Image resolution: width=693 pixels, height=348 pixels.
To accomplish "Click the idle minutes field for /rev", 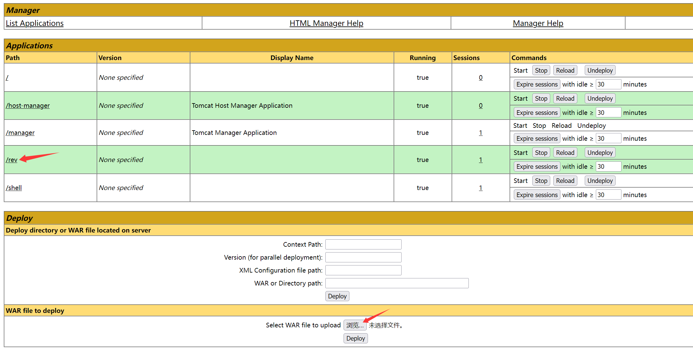I will pos(608,167).
